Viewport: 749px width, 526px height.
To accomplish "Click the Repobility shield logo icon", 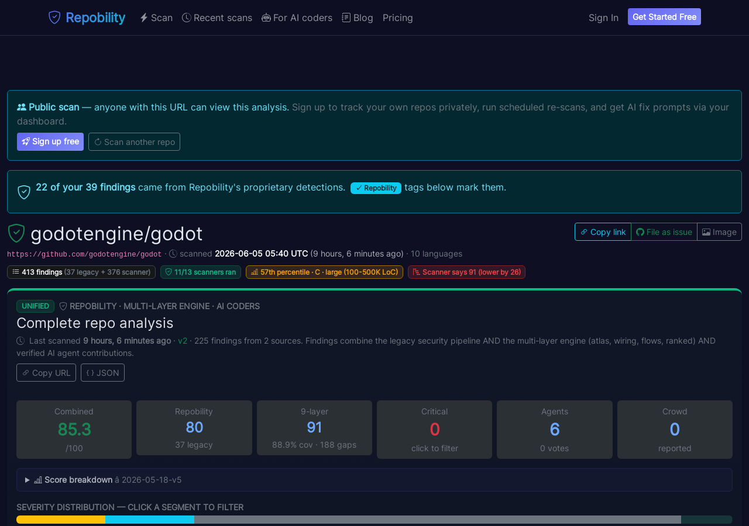I will (54, 18).
